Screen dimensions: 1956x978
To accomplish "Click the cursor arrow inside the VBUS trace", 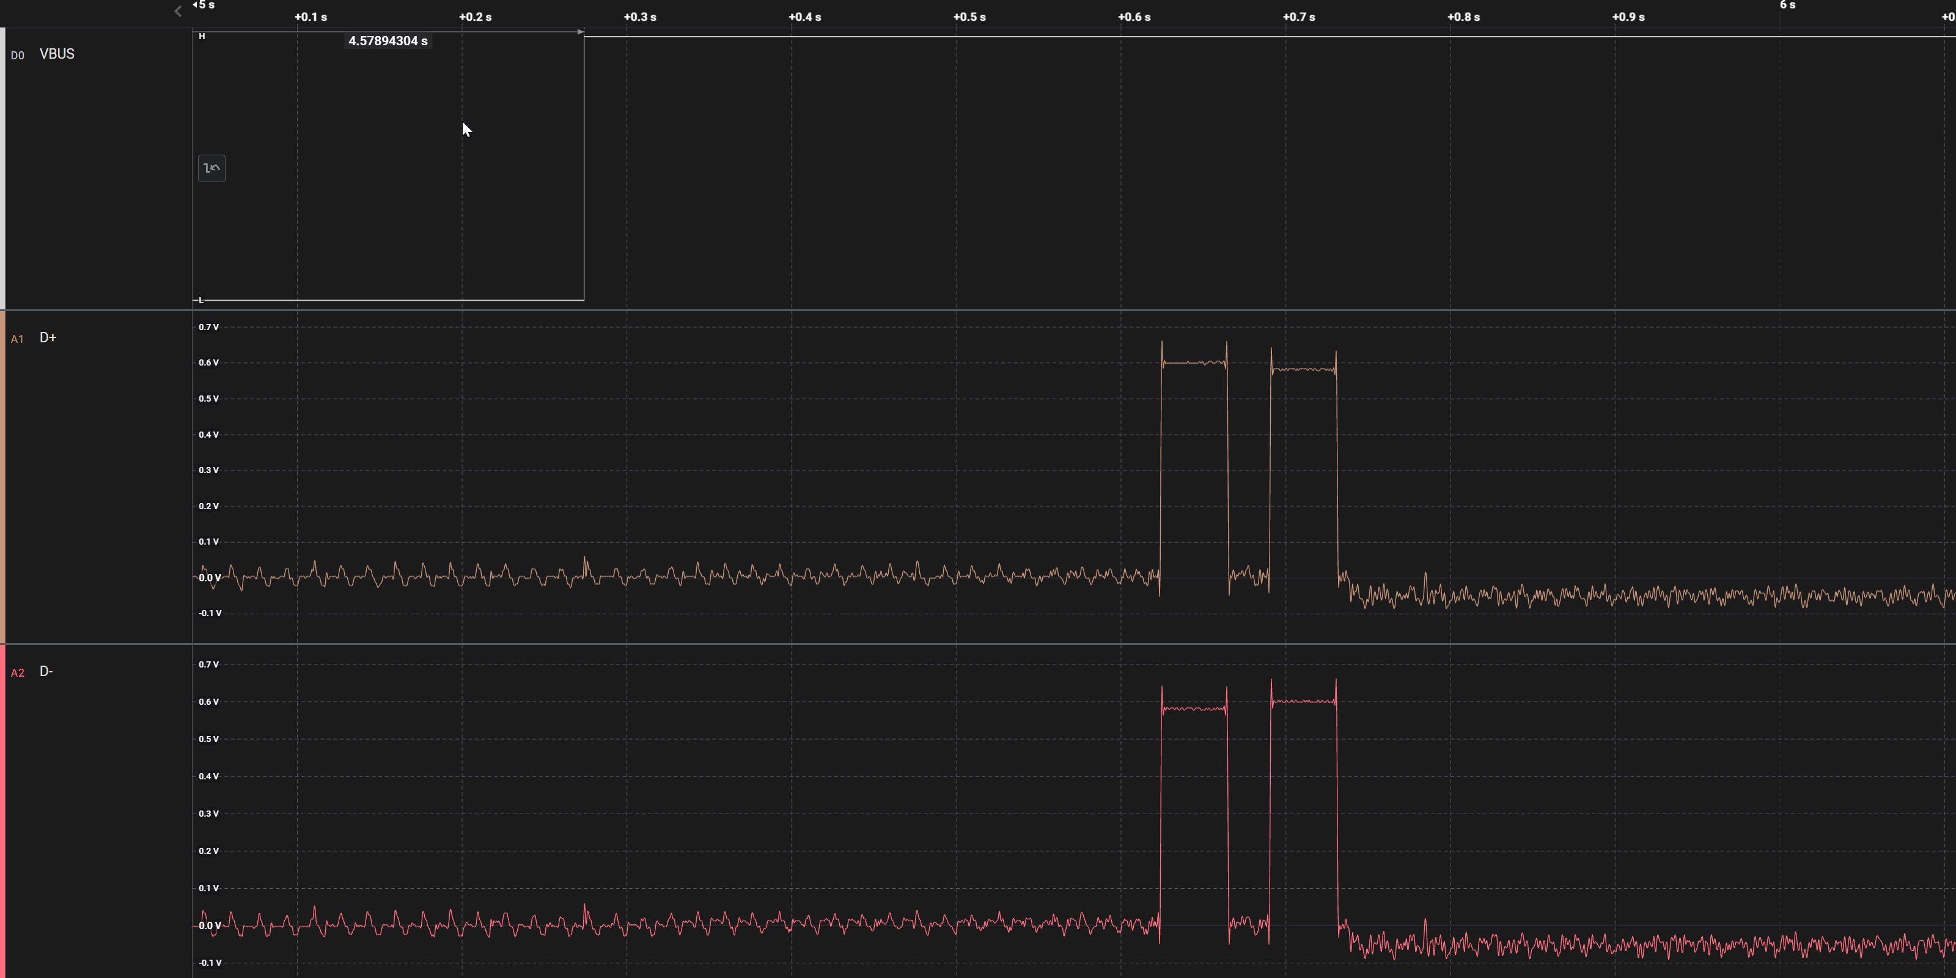I will (x=466, y=129).
